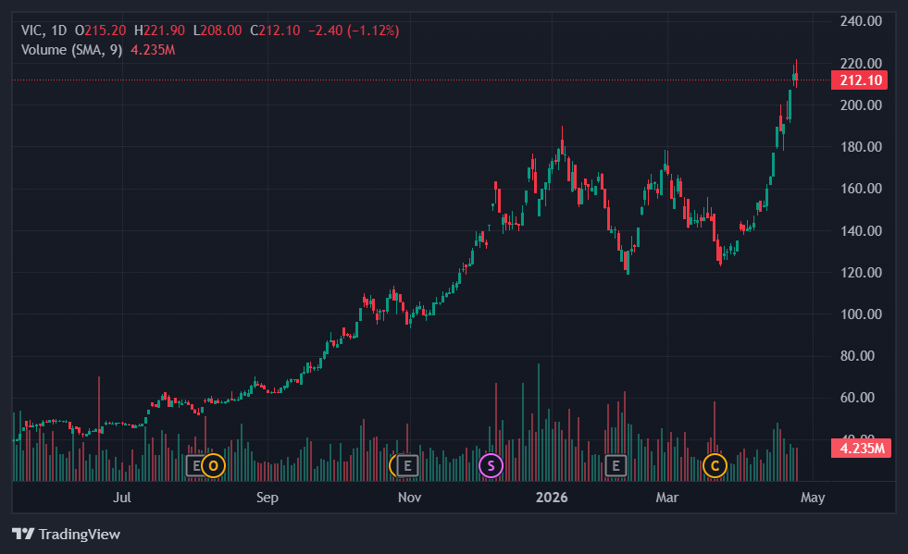Click the 2026 label on time axis
Viewport: 908px width, 554px height.
coord(552,498)
